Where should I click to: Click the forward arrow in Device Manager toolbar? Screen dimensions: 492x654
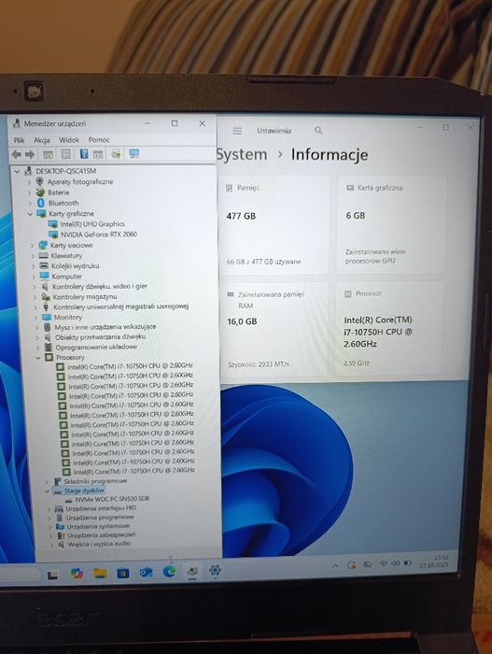tap(30, 155)
